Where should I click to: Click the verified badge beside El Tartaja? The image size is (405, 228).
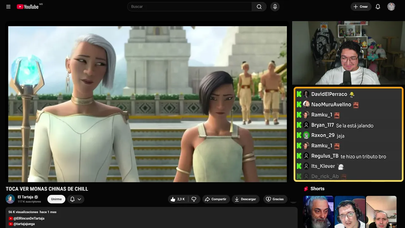click(36, 197)
